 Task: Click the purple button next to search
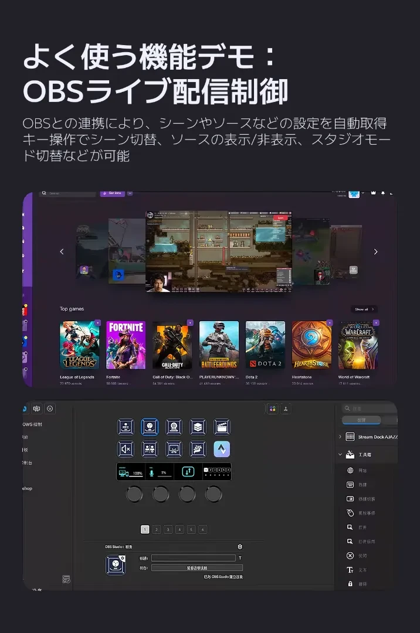112,193
